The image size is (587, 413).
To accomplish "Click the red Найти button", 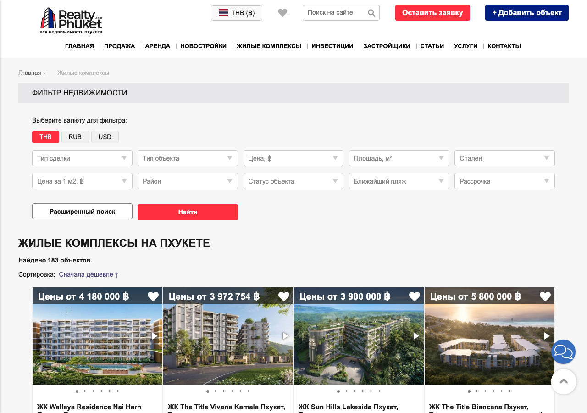I will coord(188,212).
